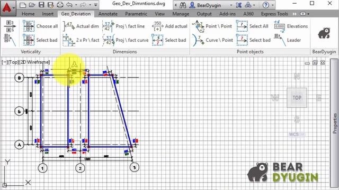Click the New file icon
This screenshot has height=190, width=339.
click(23, 5)
